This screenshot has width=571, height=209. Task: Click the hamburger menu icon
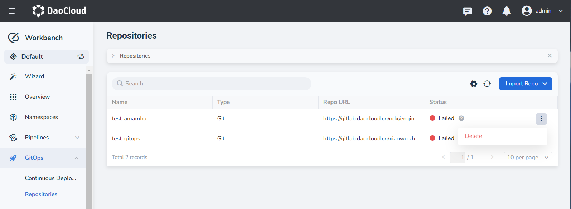click(x=13, y=11)
